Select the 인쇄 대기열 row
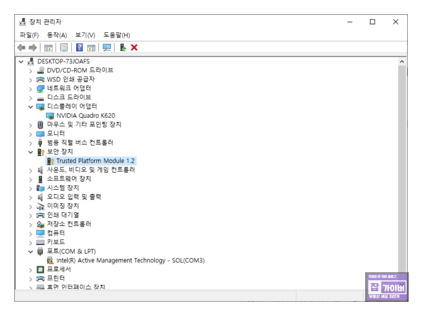 (63, 215)
